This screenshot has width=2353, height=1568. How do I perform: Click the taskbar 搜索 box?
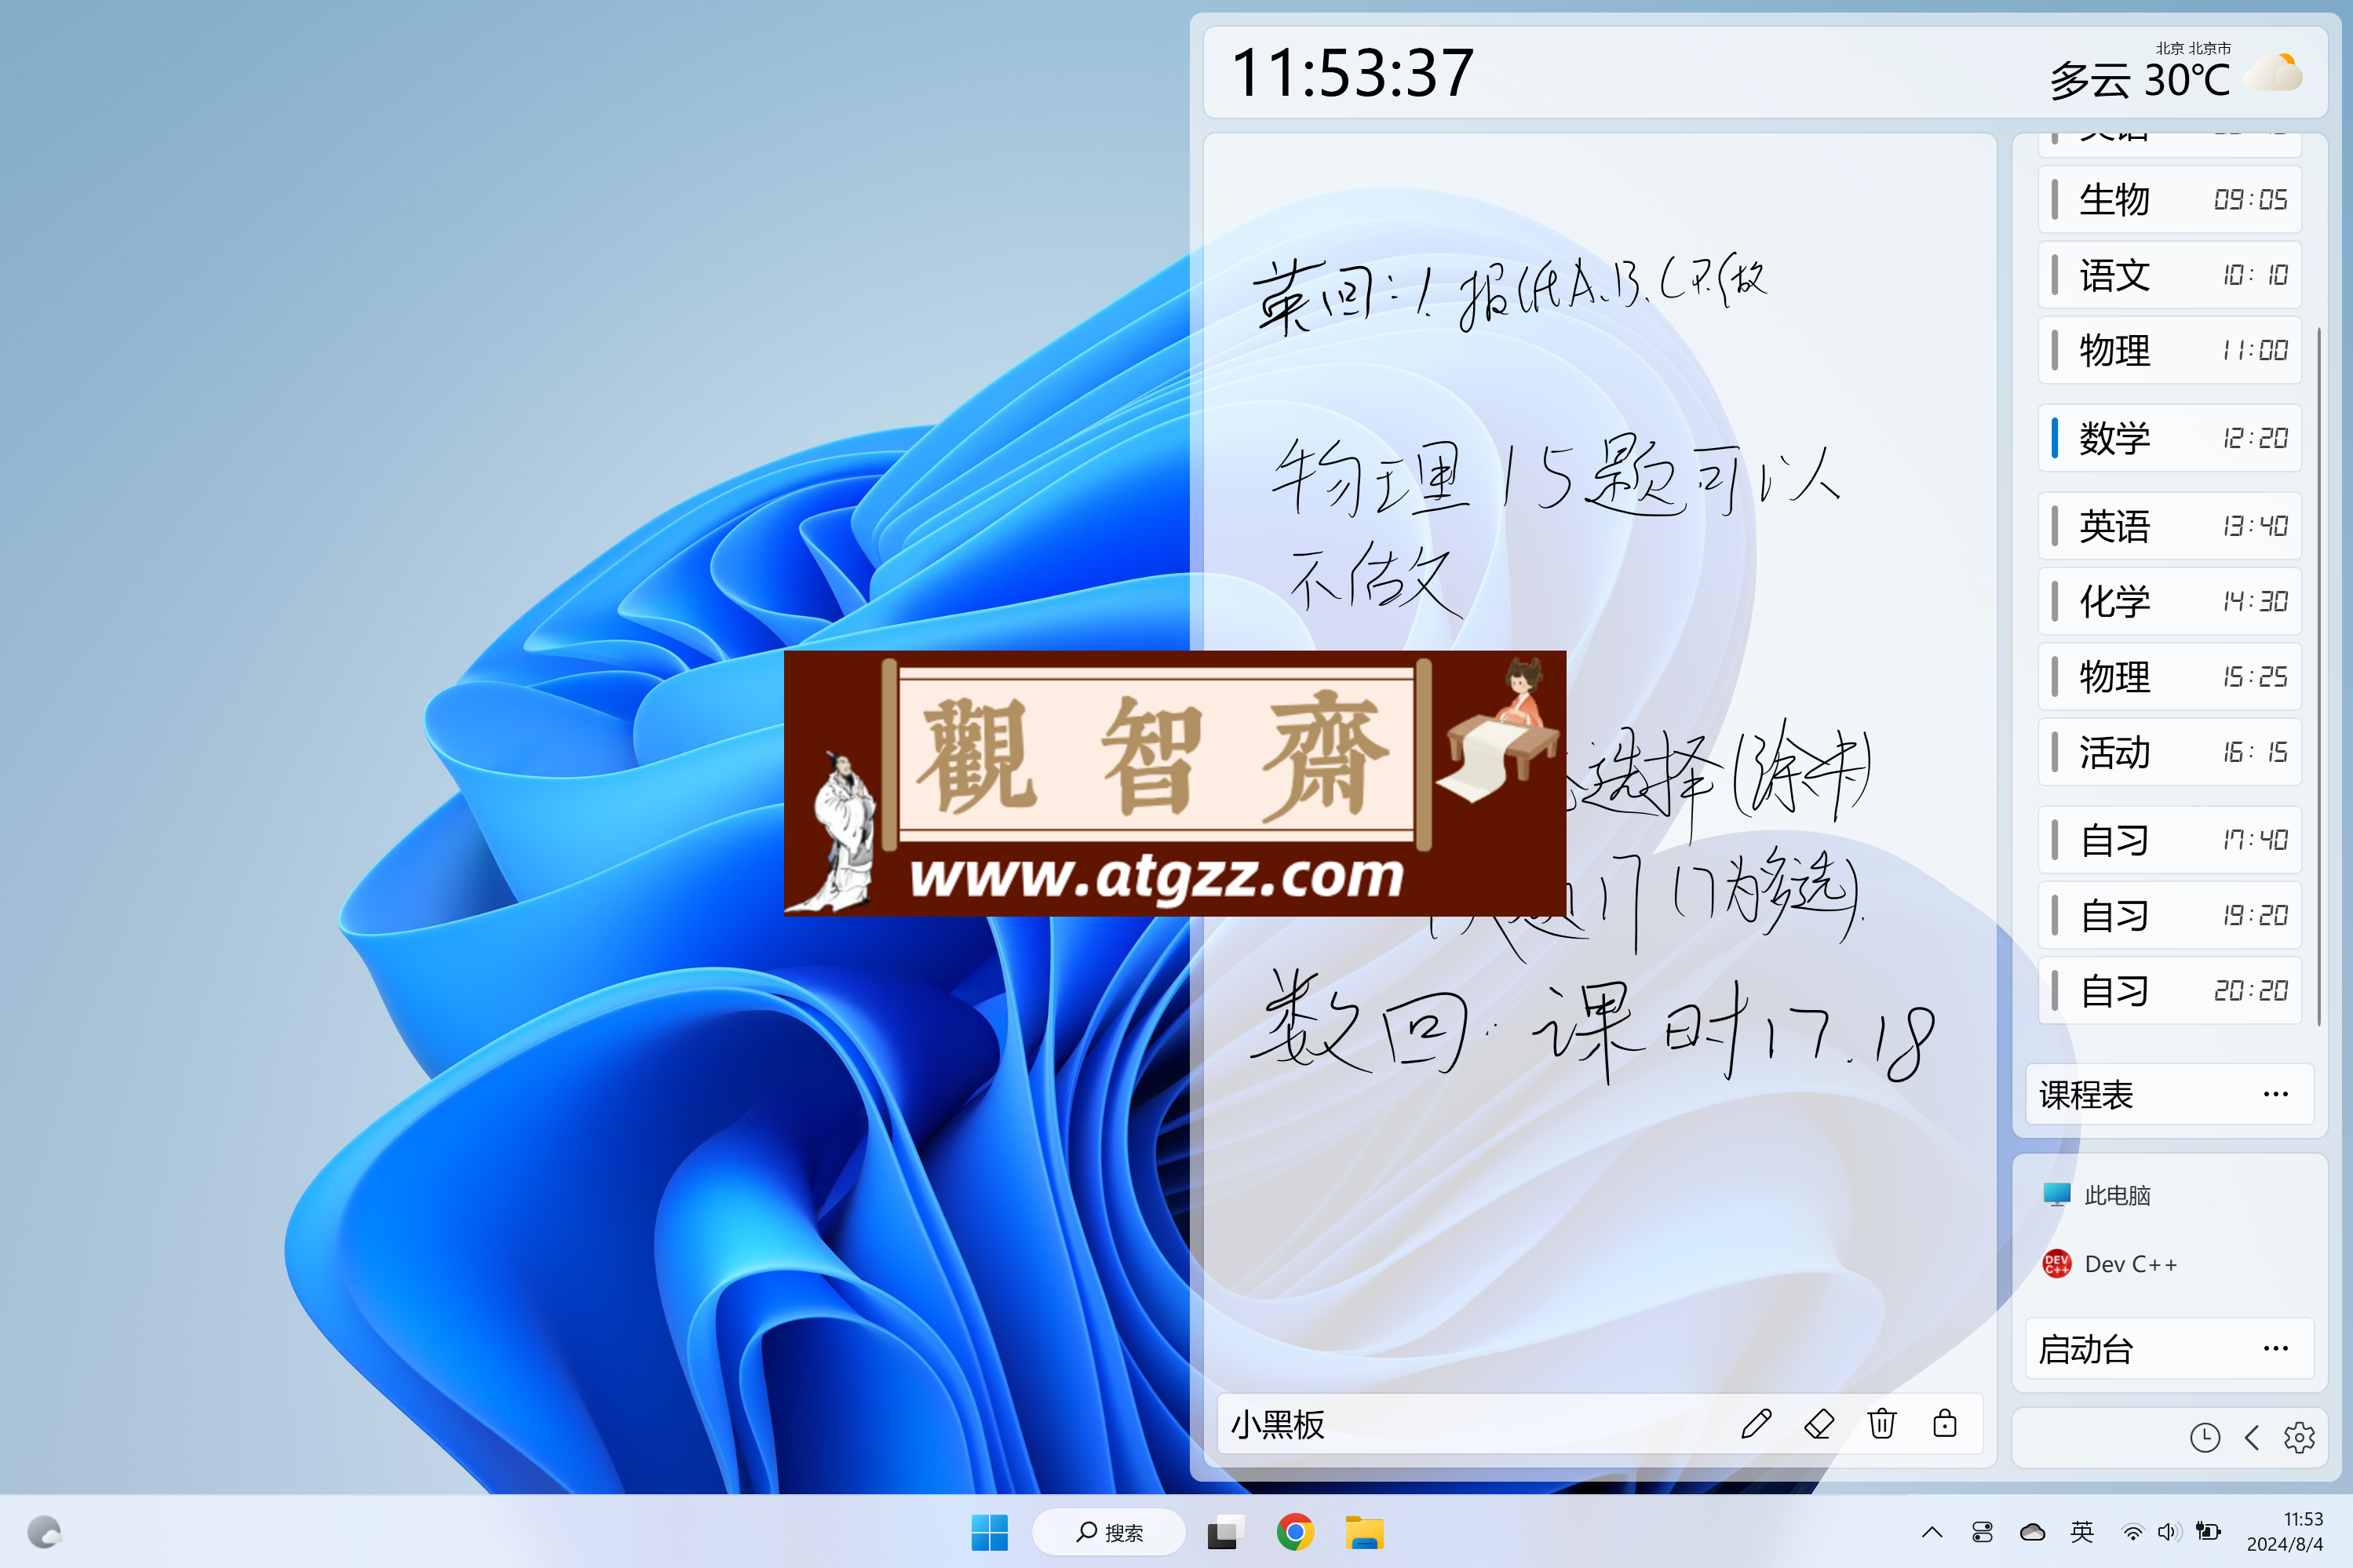[1108, 1532]
